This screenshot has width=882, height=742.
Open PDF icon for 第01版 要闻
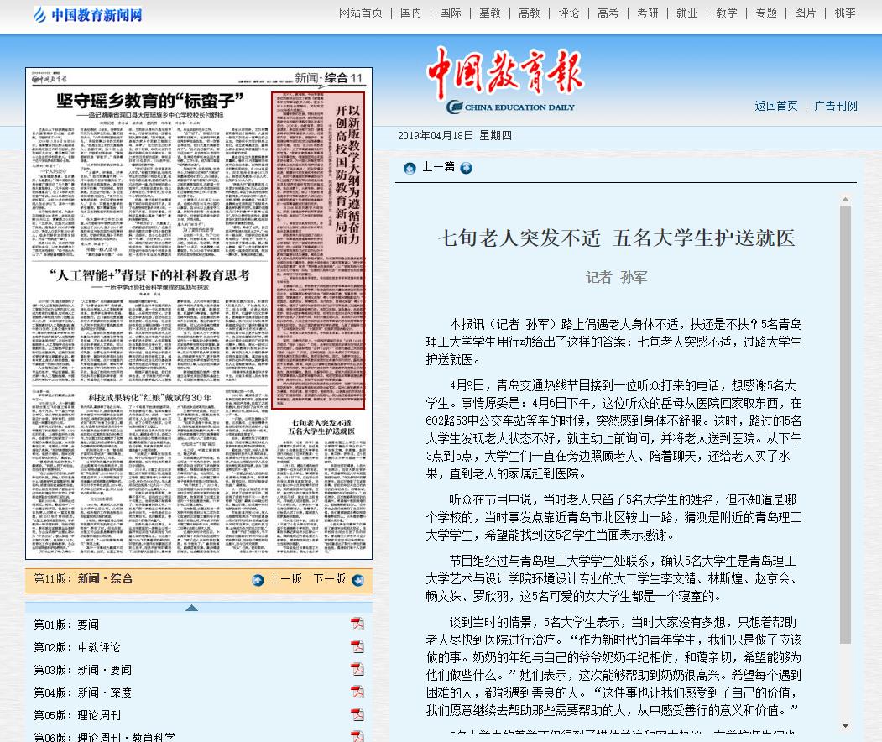357,624
